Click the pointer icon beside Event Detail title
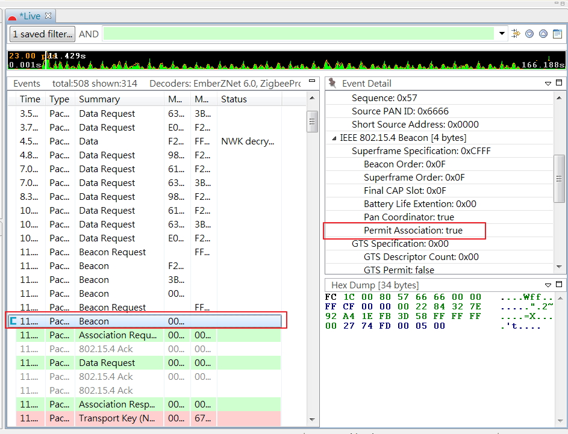 pyautogui.click(x=331, y=83)
